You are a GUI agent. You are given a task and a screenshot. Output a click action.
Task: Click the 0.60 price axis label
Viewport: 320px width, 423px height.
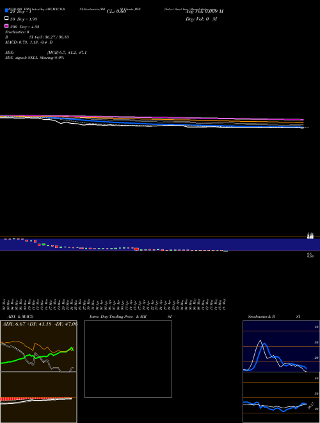point(310,256)
